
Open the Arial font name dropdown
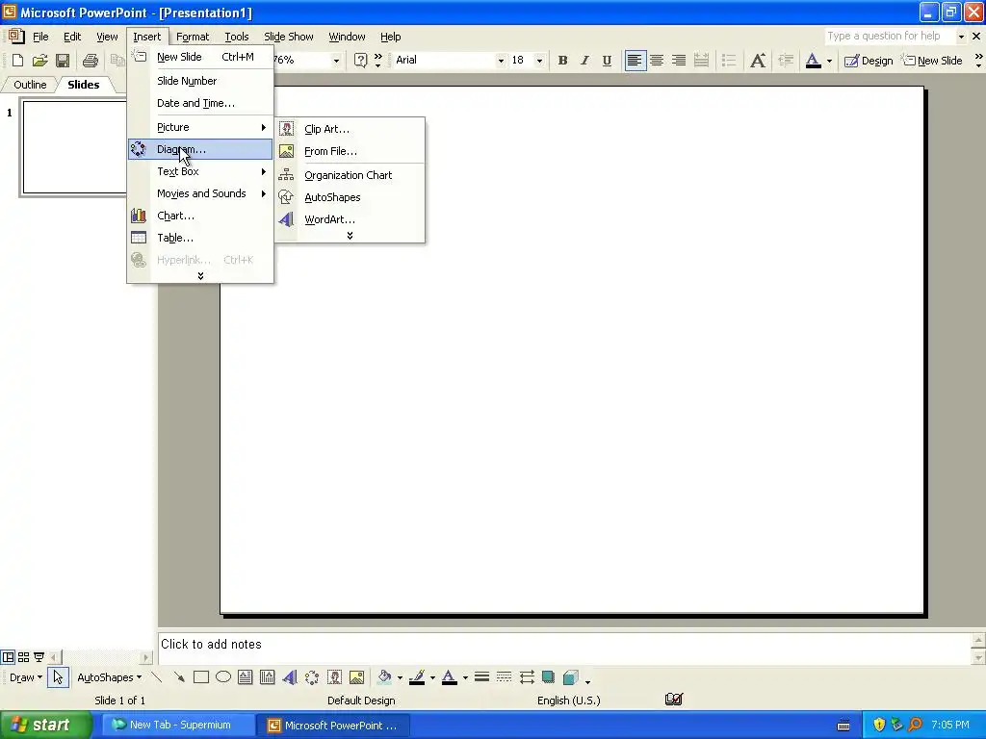[501, 61]
